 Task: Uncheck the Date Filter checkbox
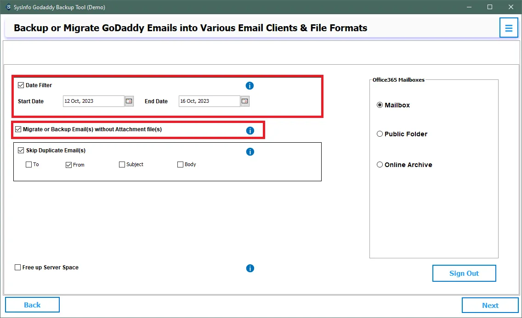(21, 85)
